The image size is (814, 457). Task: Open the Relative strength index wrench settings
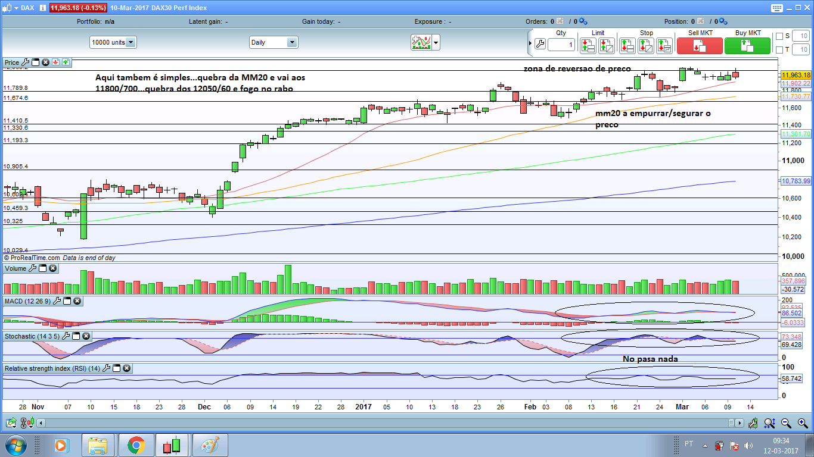107,368
